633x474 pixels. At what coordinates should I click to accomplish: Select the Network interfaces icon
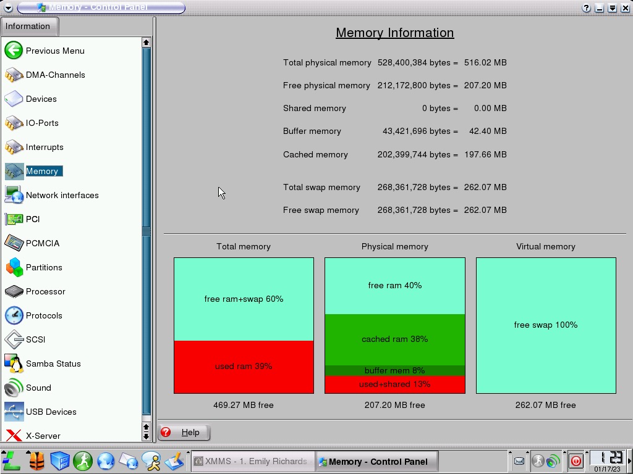coord(14,195)
